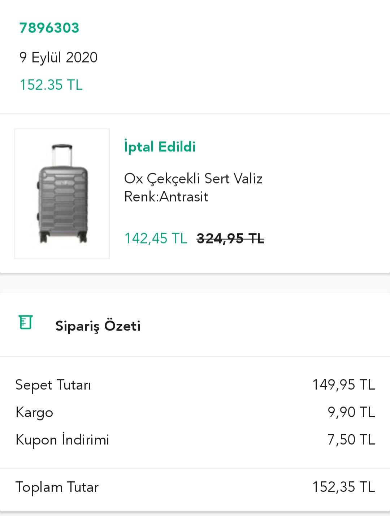Click the Sipariş Özeti receipt icon

(x=26, y=322)
